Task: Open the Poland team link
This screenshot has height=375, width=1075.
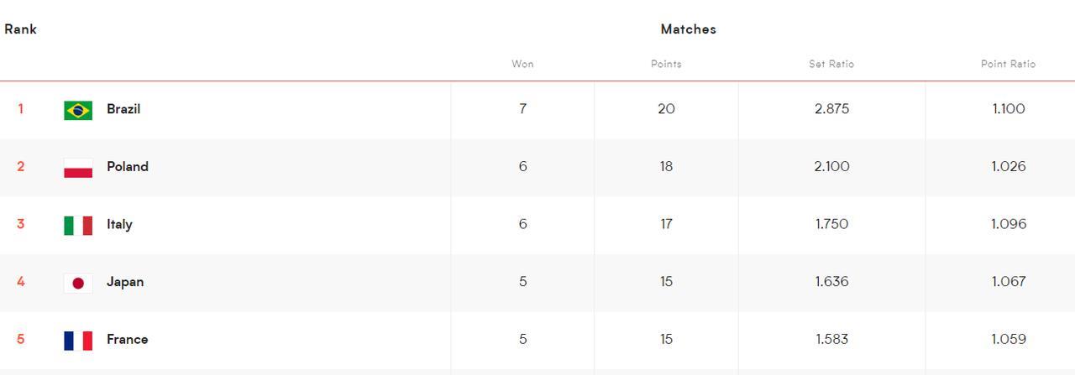Action: coord(128,166)
